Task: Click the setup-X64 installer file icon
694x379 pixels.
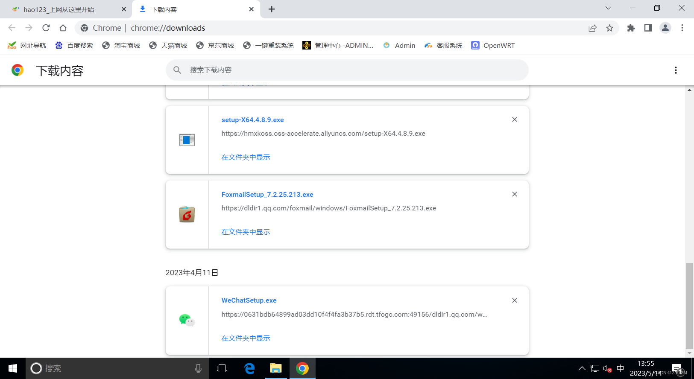Action: coord(187,140)
